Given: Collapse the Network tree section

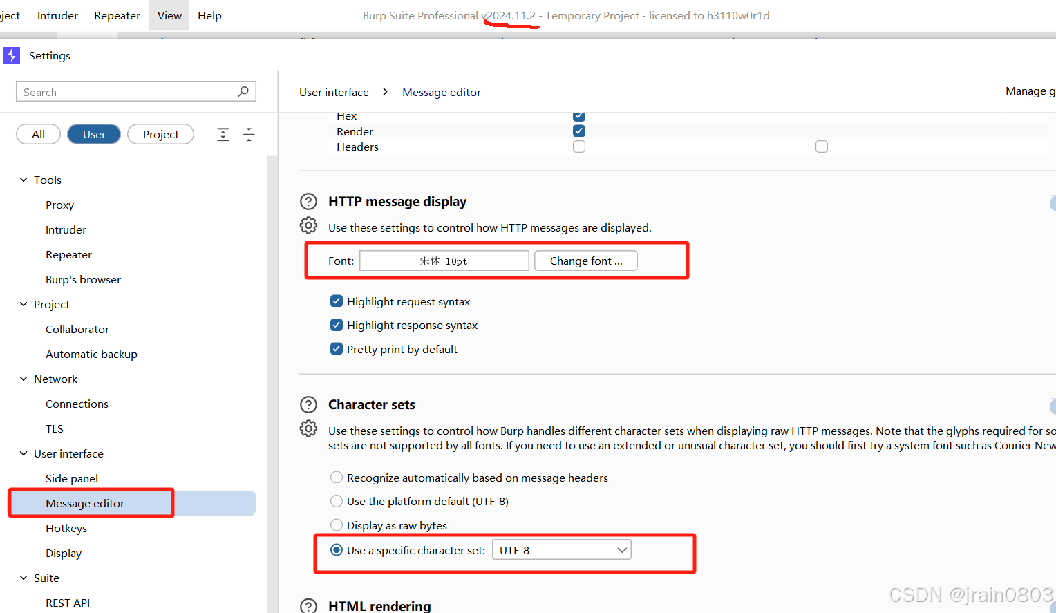Looking at the screenshot, I should (x=23, y=379).
